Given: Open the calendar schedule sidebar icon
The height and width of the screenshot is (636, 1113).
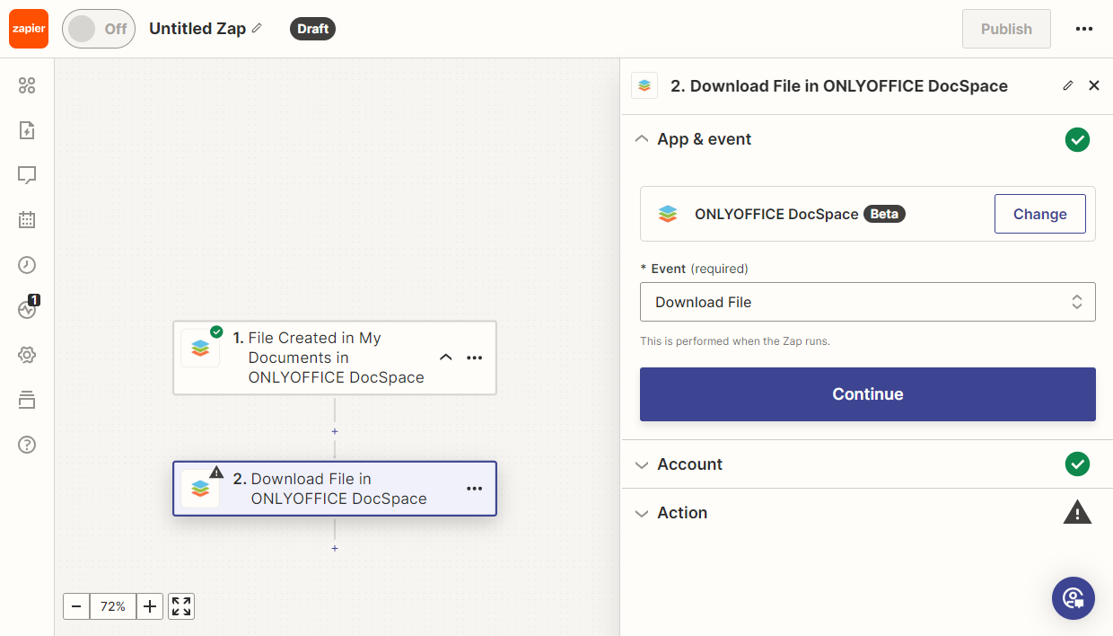Looking at the screenshot, I should point(27,220).
